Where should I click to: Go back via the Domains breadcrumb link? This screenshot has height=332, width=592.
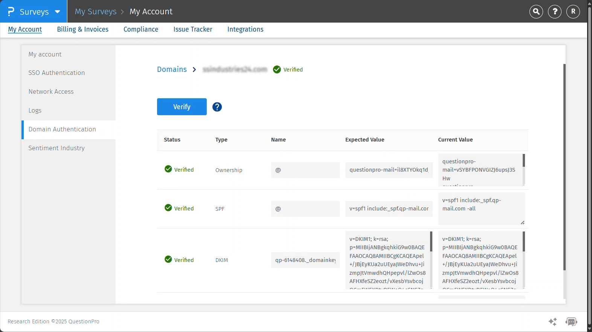coord(172,69)
